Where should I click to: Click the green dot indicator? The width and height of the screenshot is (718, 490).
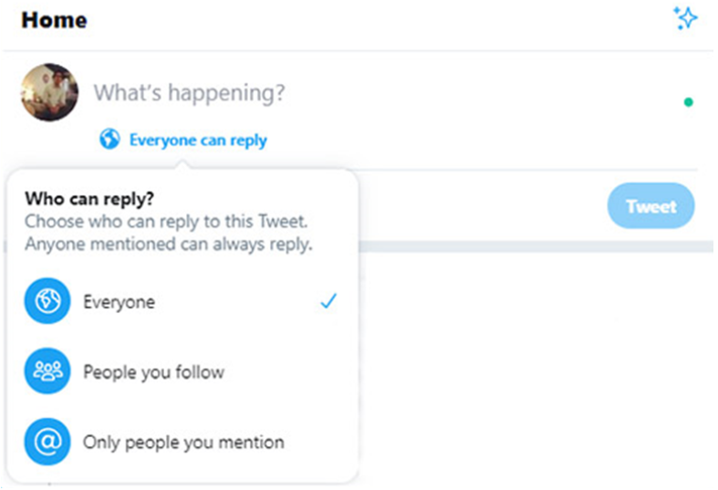tap(688, 102)
